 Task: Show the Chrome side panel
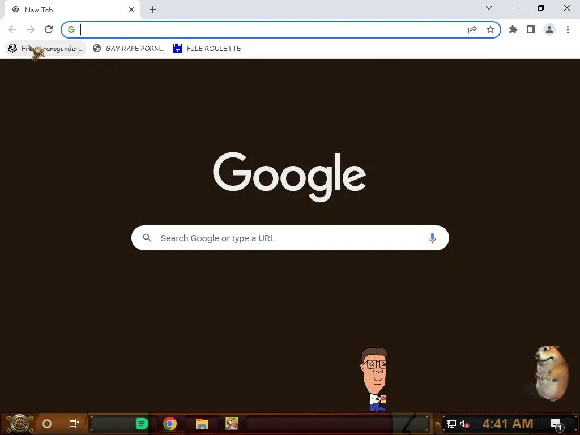(531, 29)
